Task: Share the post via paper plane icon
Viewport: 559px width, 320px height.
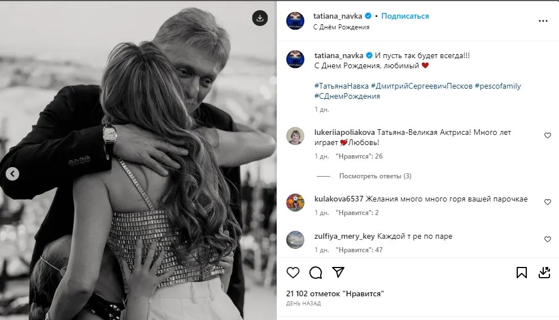Action: pos(338,273)
